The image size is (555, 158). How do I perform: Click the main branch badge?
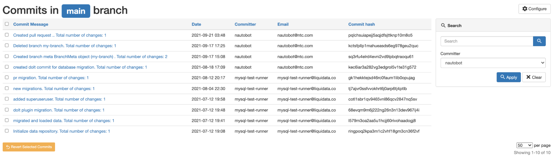[x=76, y=11]
